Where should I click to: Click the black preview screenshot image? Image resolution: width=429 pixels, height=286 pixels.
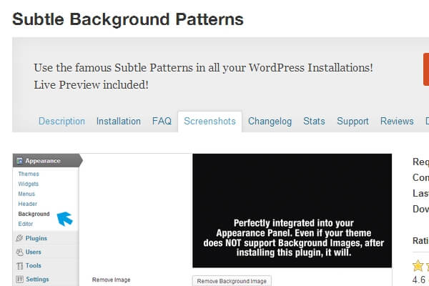click(x=292, y=210)
